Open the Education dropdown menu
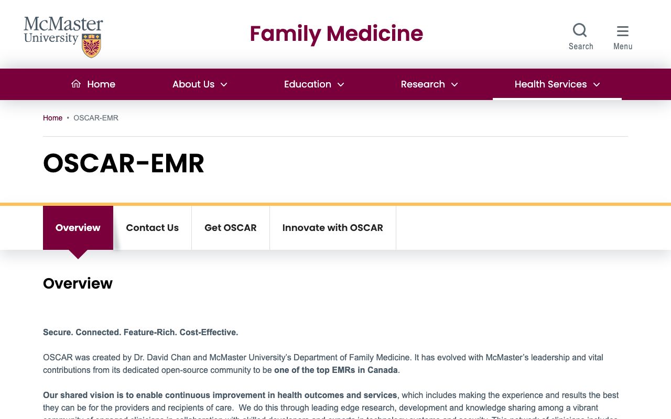The height and width of the screenshot is (419, 671). (313, 84)
